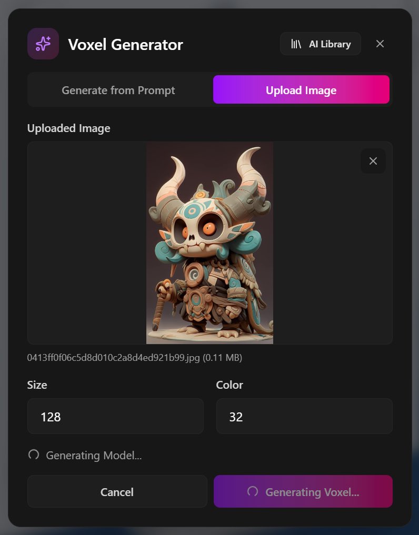419x535 pixels.
Task: Click the Voxel Generator sparkle logo icon
Action: (43, 44)
